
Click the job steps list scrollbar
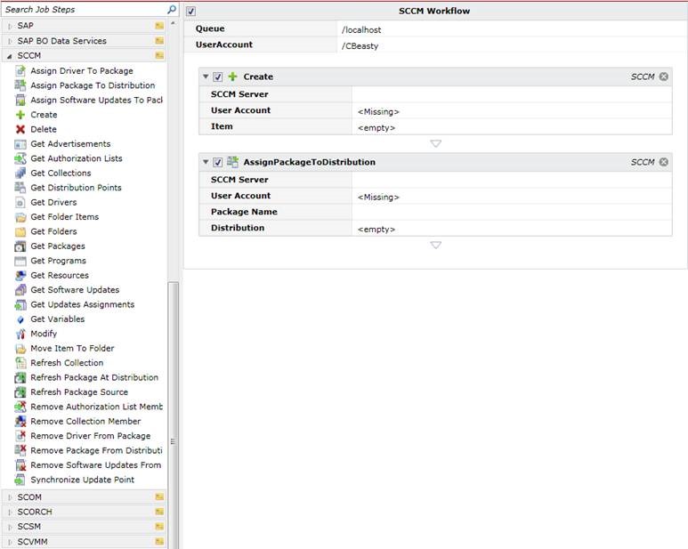point(174,415)
